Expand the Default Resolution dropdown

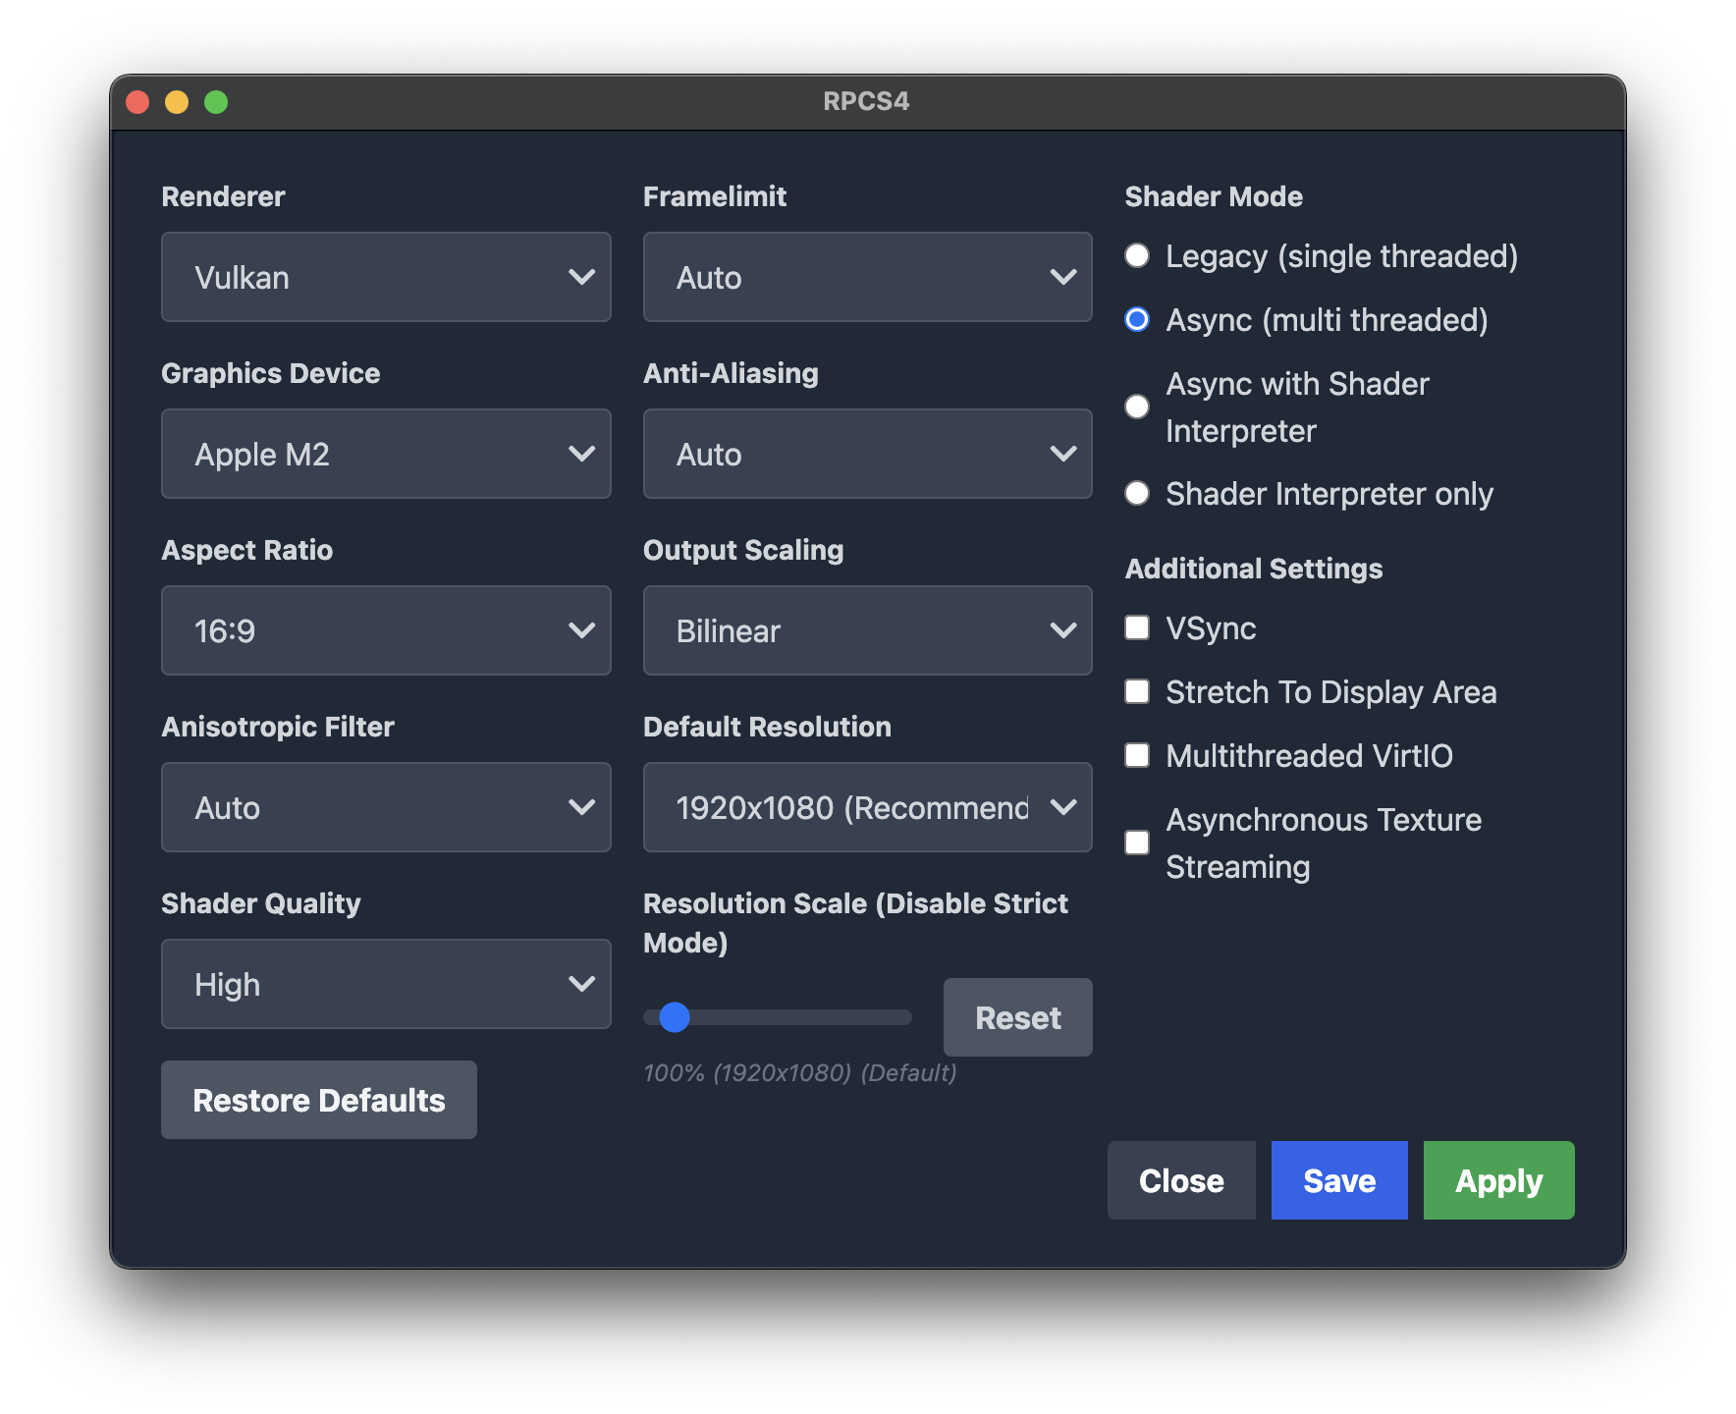coord(867,807)
